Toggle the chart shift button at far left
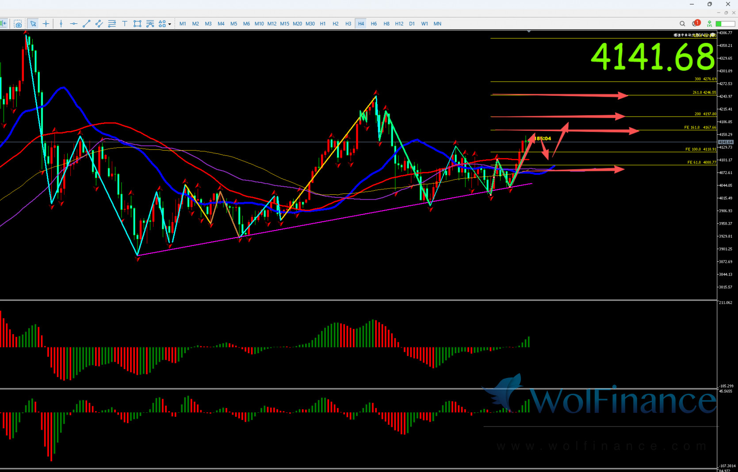Screen dimensions: 738x472 click(x=4, y=24)
